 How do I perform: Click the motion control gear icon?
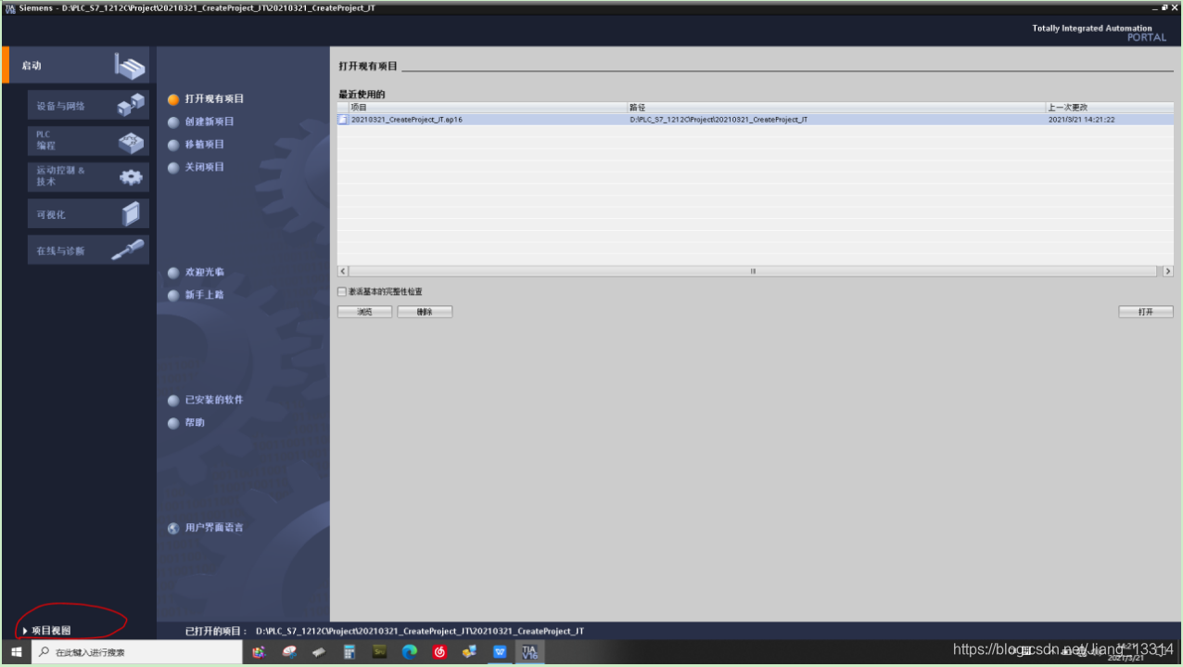(x=132, y=177)
